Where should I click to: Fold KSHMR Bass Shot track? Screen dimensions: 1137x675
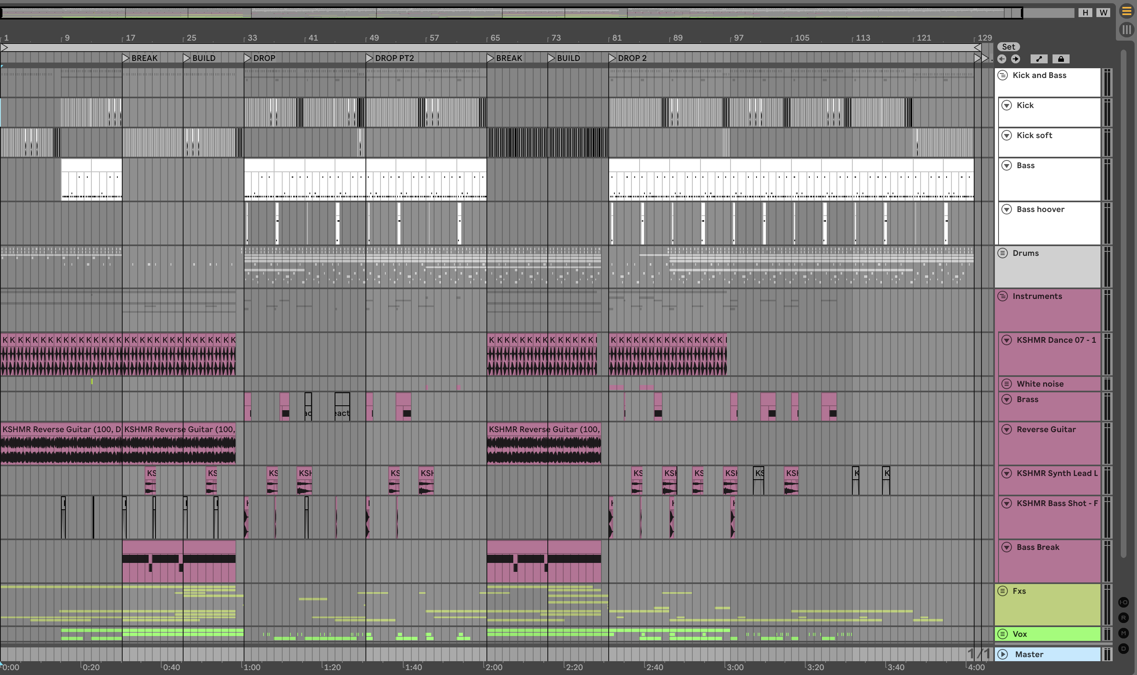pos(1007,503)
